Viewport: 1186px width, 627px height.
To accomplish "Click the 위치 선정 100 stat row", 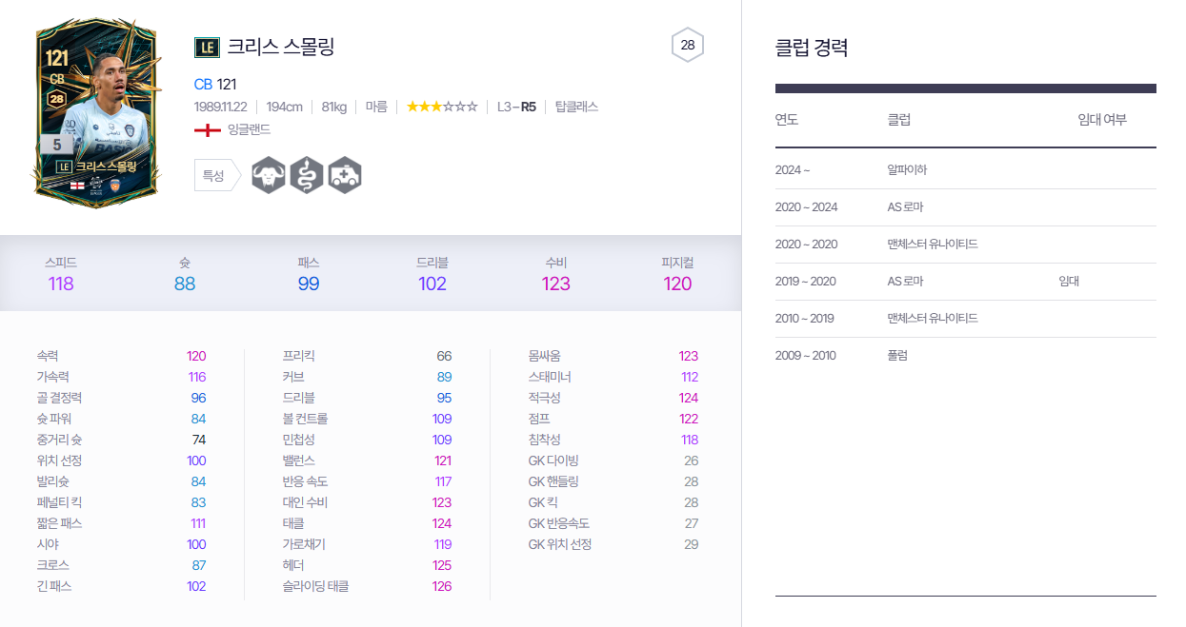I will [x=121, y=460].
